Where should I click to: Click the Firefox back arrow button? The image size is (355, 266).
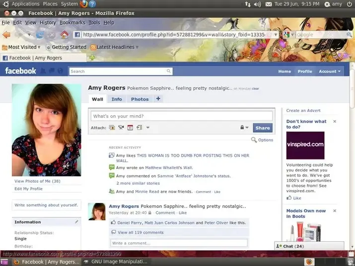6,35
